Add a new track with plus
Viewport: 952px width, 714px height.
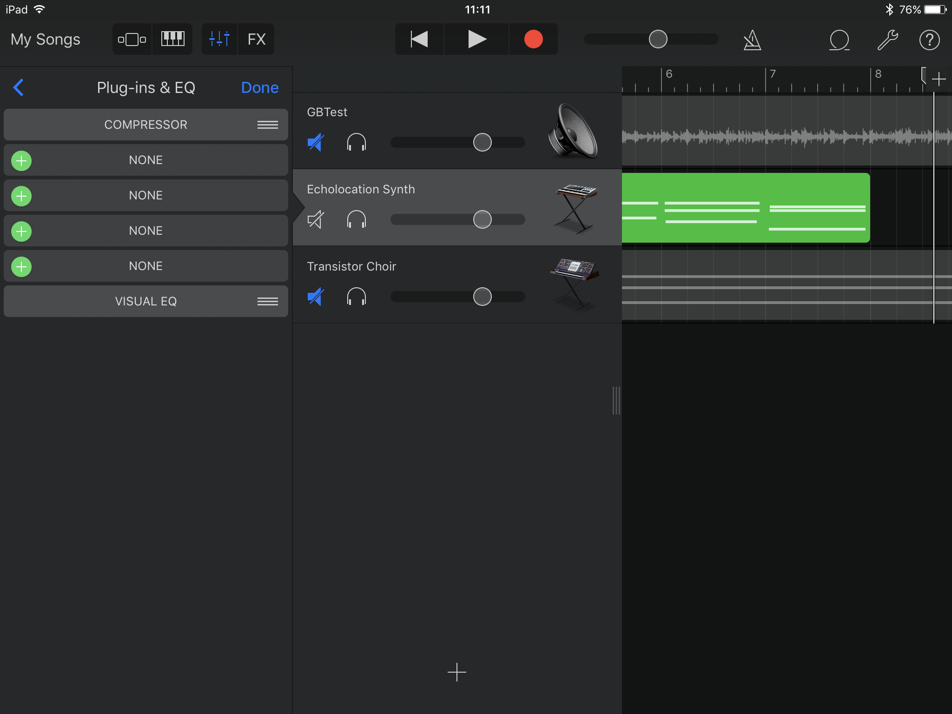point(456,672)
